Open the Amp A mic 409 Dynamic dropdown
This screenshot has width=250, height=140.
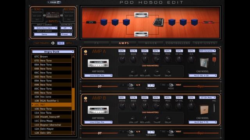[x=207, y=51]
